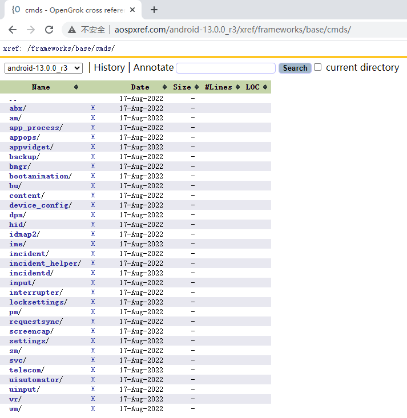Image resolution: width=407 pixels, height=418 pixels.
Task: Sort table by Date column
Action: click(140, 87)
